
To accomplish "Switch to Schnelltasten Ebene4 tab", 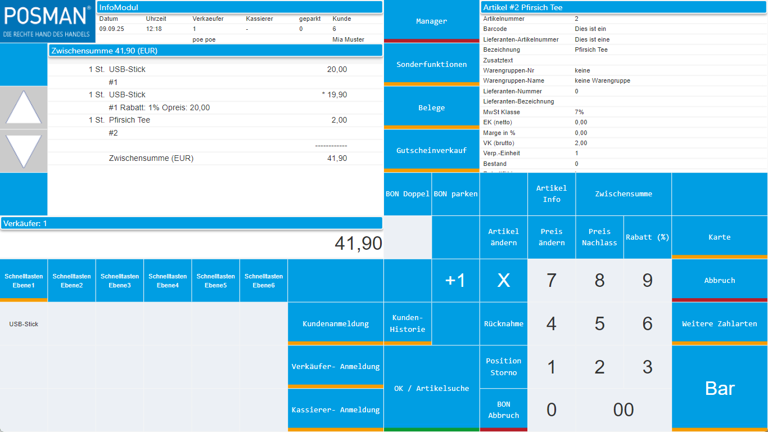I will pos(168,280).
